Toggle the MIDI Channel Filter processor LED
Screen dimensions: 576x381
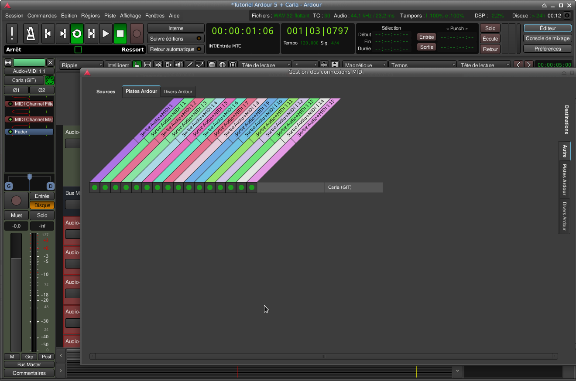point(10,104)
